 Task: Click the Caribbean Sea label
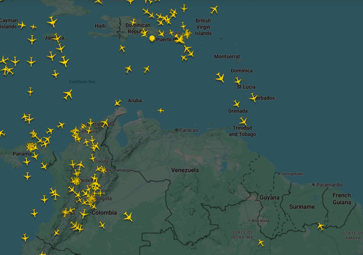pos(82,82)
